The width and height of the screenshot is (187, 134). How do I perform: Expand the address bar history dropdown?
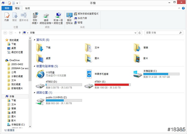pyautogui.click(x=135, y=33)
